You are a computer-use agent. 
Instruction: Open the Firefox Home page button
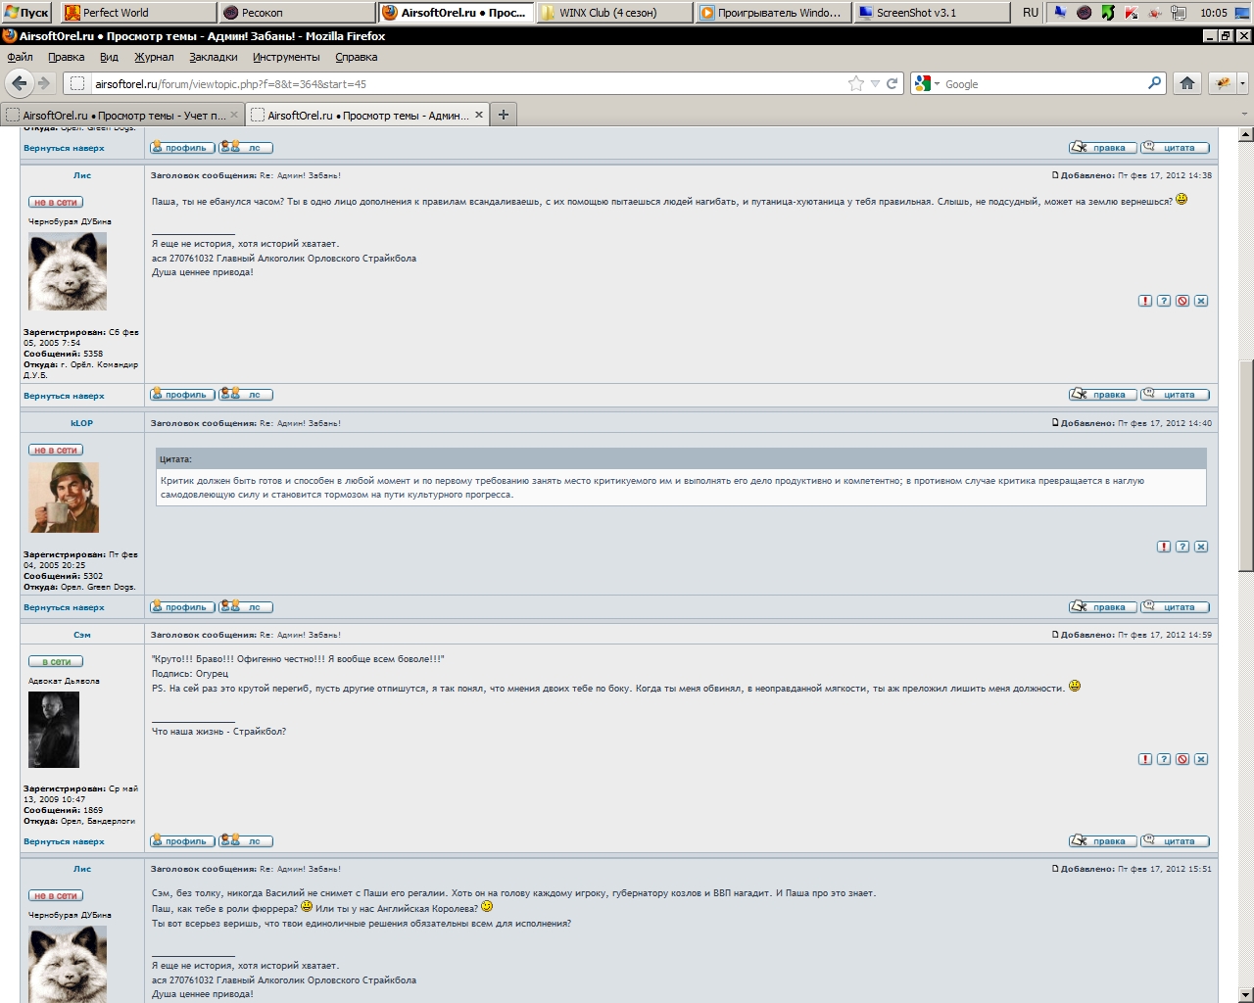coord(1186,83)
